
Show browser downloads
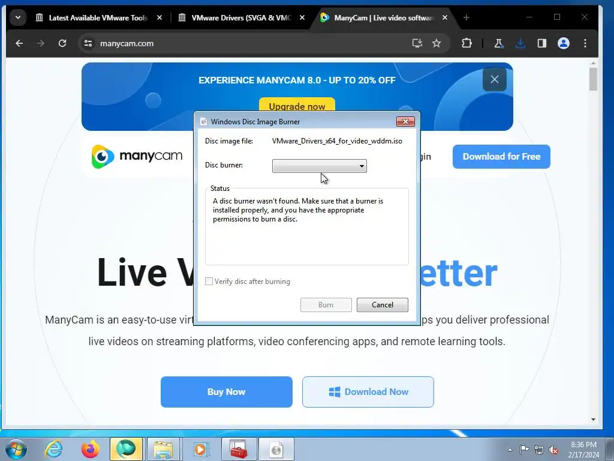tap(520, 43)
